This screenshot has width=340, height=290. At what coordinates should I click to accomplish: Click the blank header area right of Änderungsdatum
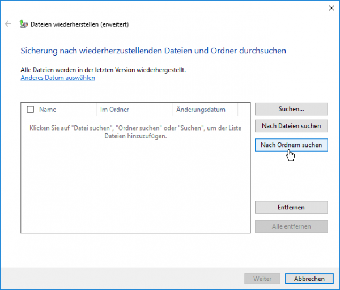click(x=244, y=110)
